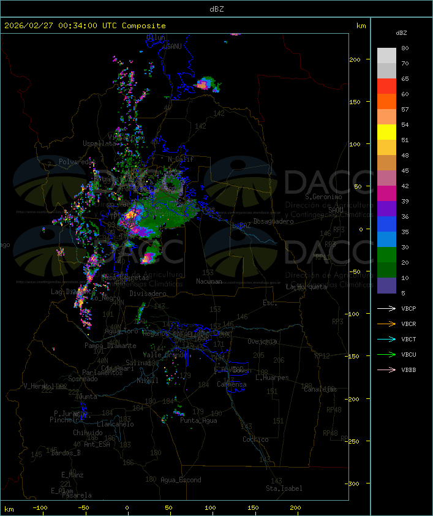This screenshot has width=433, height=516.
Task: Click the -300 tick on the right axis
Action: click(352, 484)
